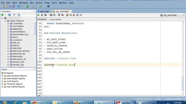Open SQL History icon
The height and width of the screenshot is (104, 186).
click(x=77, y=15)
